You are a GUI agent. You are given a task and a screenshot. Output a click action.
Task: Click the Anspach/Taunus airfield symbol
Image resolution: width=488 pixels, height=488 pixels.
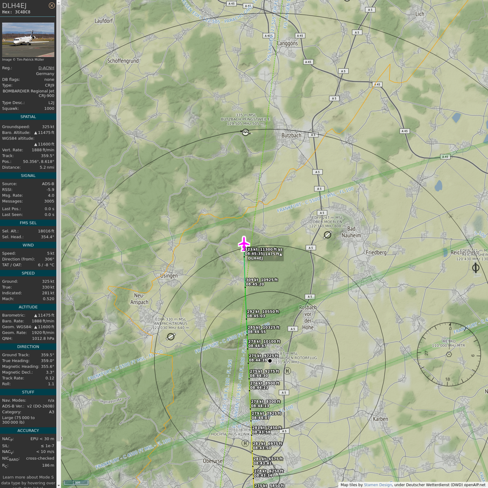(x=171, y=337)
